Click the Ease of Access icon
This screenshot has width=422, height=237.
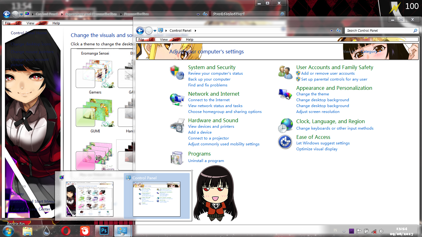point(285,142)
